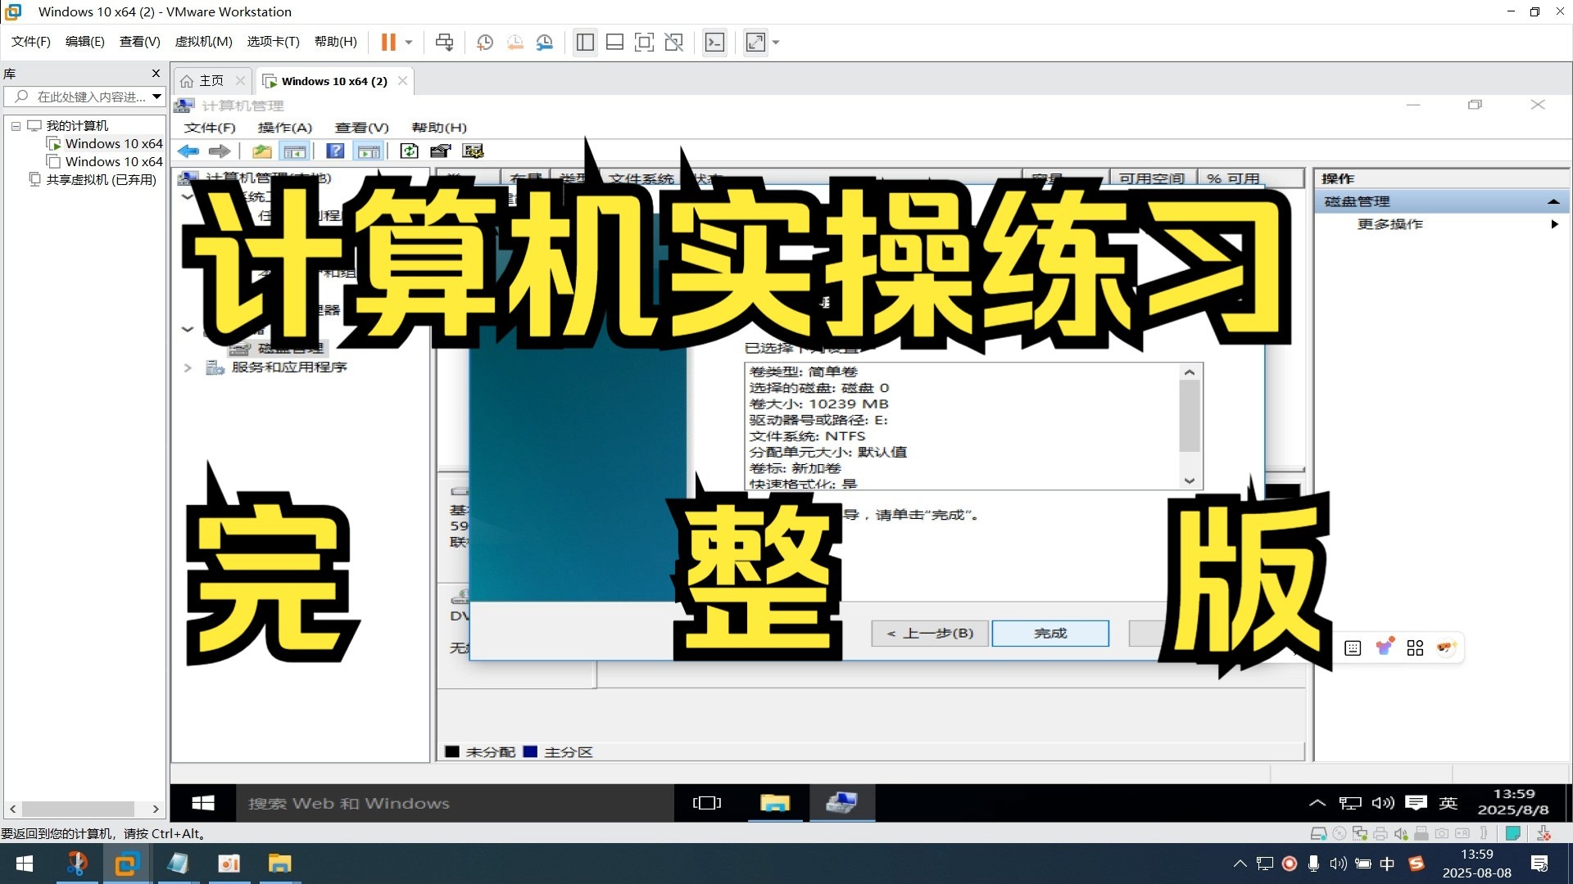This screenshot has width=1573, height=884.
Task: Click the 完成 button in wizard
Action: (x=1049, y=633)
